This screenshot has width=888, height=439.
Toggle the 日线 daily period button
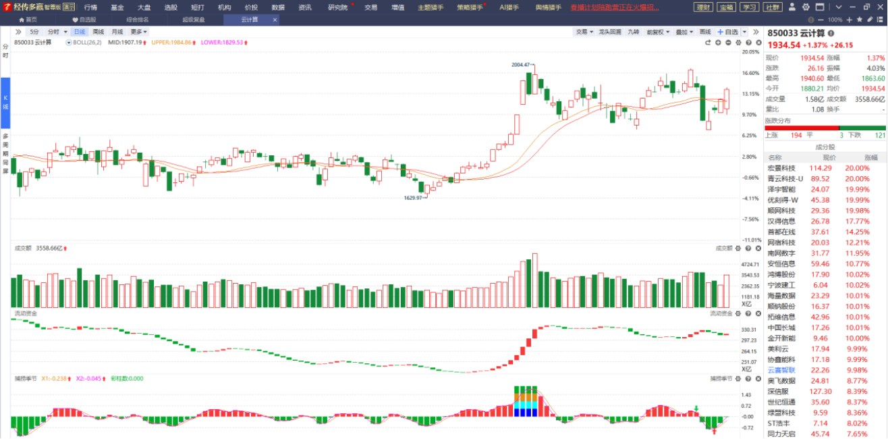80,32
